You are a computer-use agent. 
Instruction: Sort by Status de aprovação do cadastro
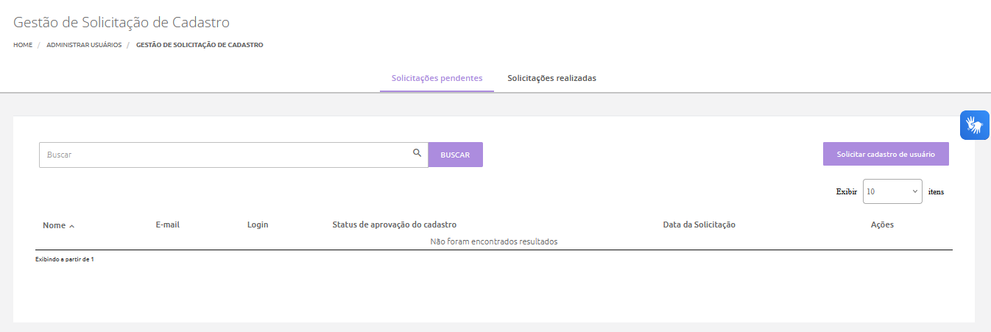[x=394, y=225]
